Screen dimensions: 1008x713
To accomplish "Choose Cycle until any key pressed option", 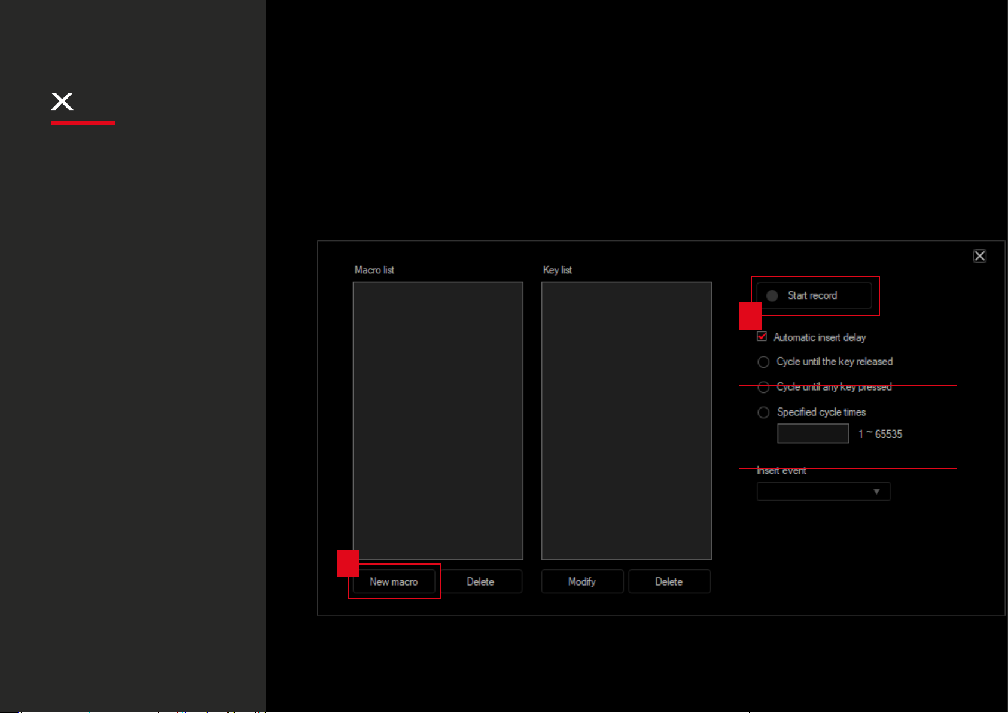I will (x=763, y=388).
